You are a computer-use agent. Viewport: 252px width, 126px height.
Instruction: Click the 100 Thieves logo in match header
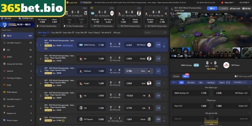[226, 65]
